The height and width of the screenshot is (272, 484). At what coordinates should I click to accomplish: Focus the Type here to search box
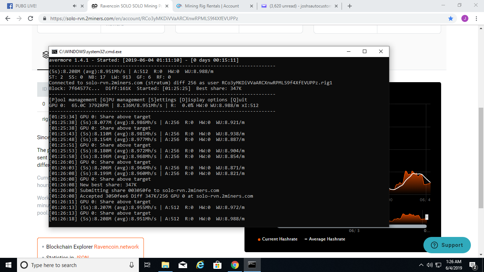point(78,265)
